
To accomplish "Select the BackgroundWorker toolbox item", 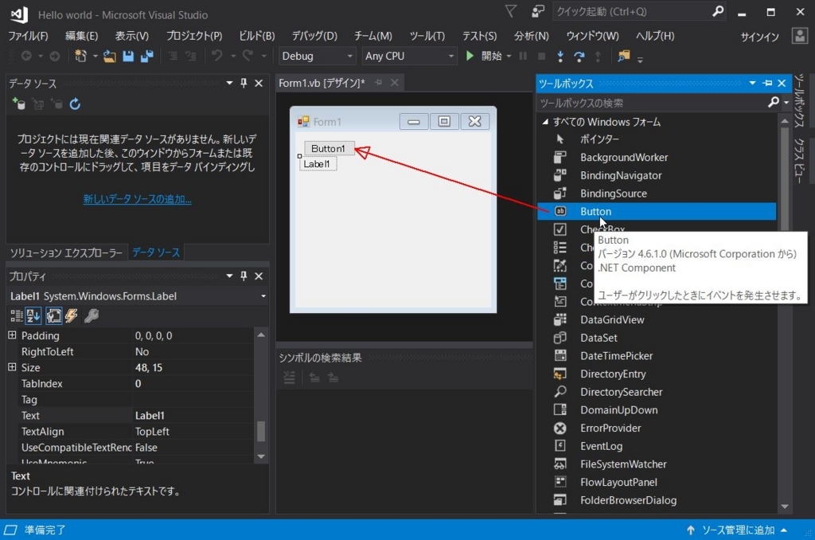I will pos(657,157).
